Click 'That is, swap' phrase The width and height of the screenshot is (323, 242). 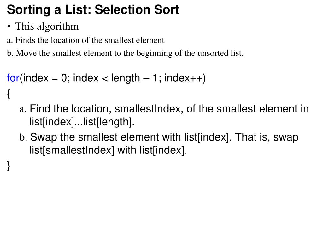267,137
